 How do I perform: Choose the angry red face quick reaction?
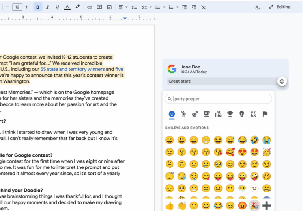pos(242,205)
